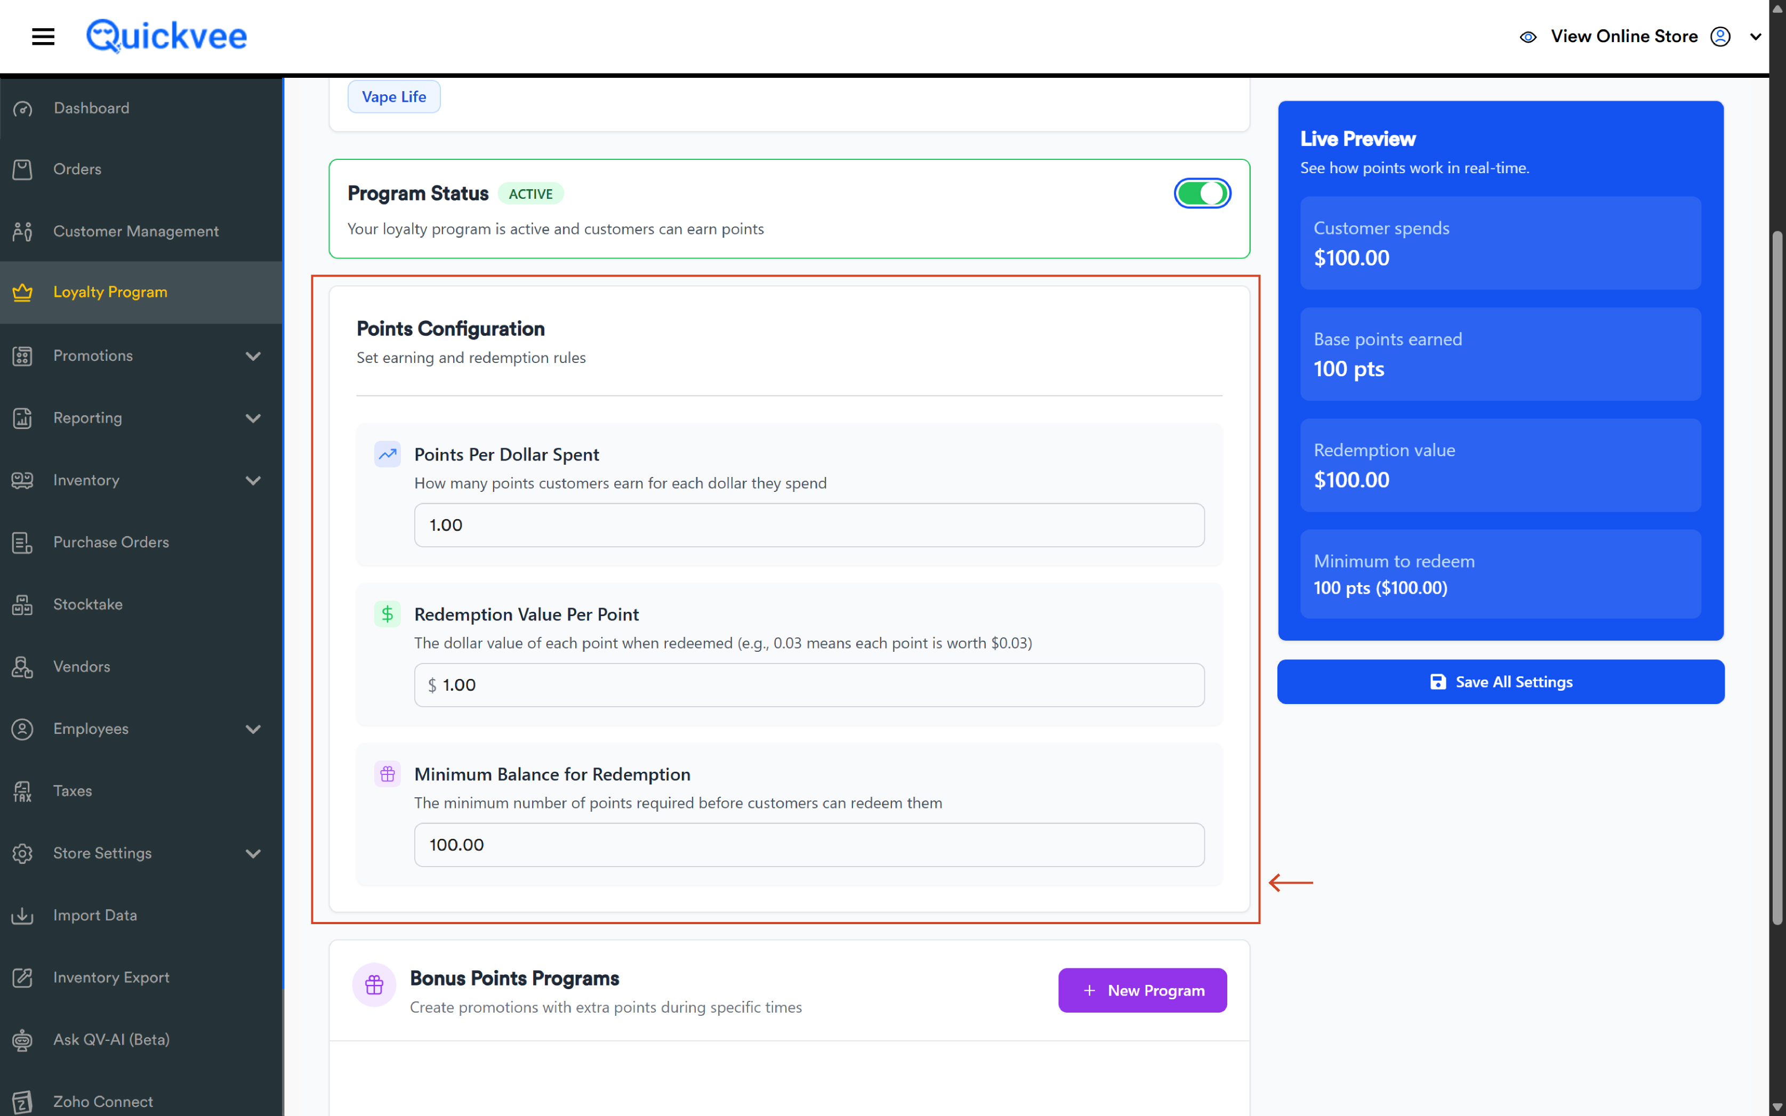
Task: Click the Points Per Dollar Spent field
Action: [809, 525]
